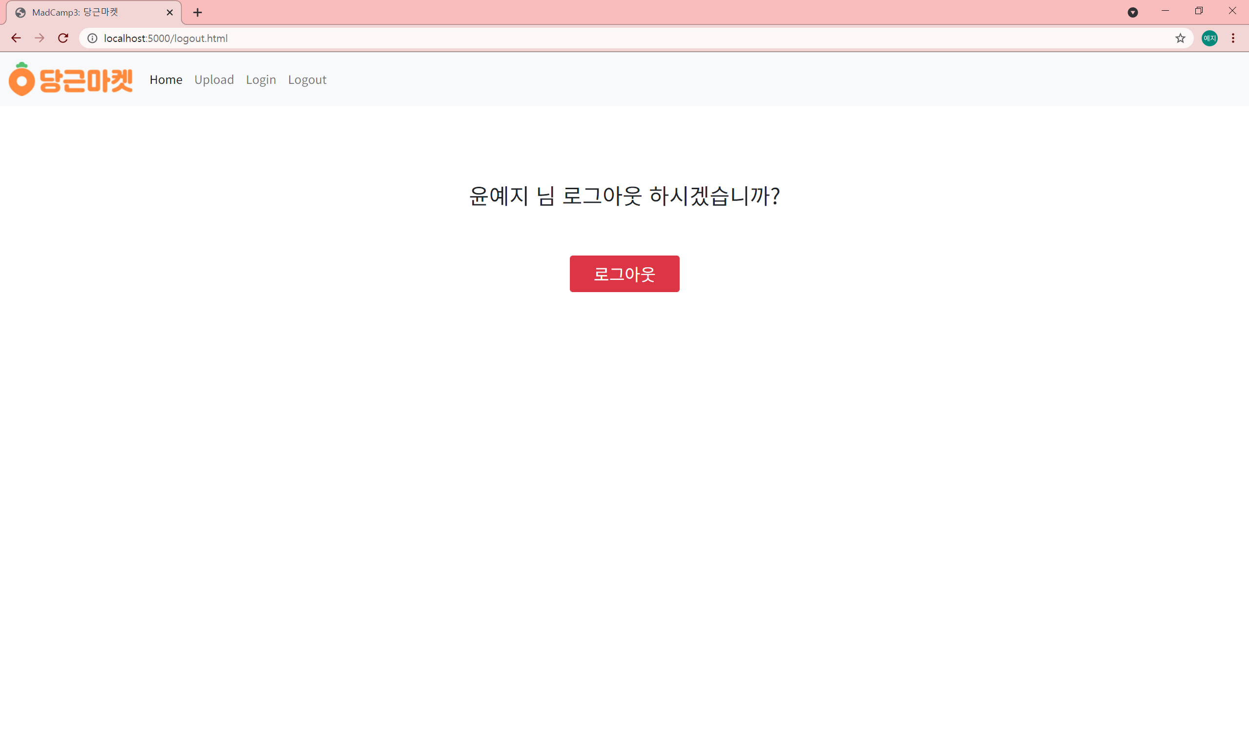Click the 당근마켓 carrot logo
The width and height of the screenshot is (1249, 751).
pos(70,79)
